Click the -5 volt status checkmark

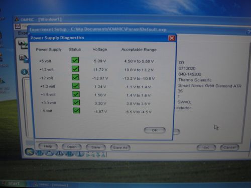(76, 110)
